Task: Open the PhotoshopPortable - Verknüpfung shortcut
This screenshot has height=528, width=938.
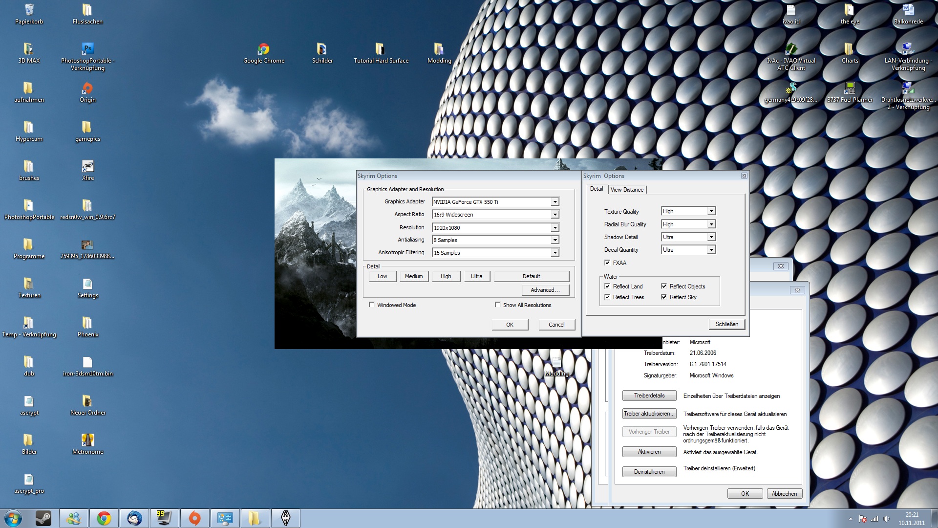Action: (x=87, y=56)
